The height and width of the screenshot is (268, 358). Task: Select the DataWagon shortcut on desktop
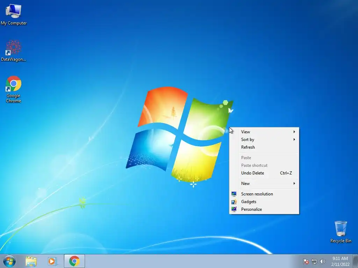(x=14, y=51)
